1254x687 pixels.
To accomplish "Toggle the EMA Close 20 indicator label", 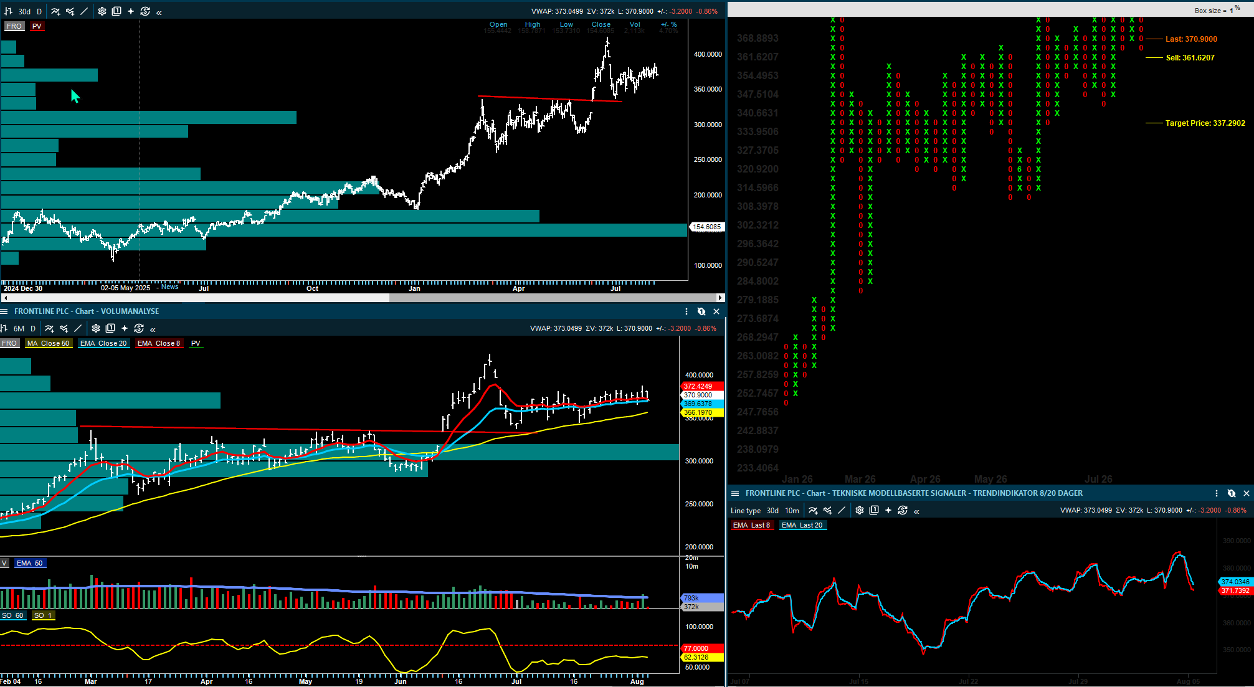I will [103, 343].
